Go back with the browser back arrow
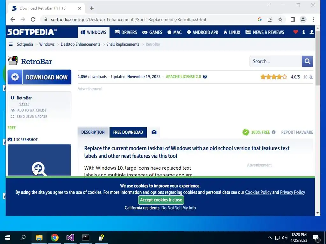 tap(13, 19)
